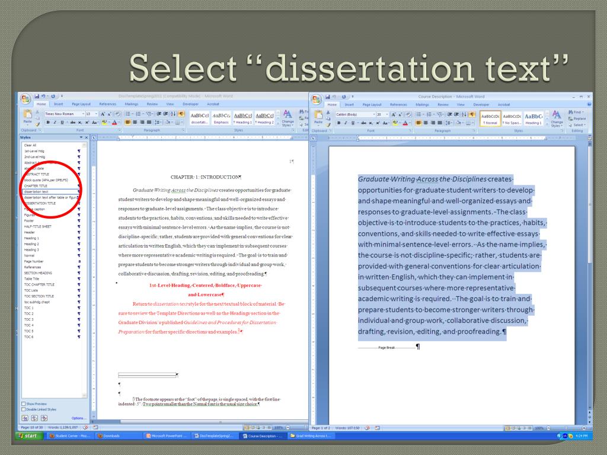Expand the Font dialog launcher in the left window
This screenshot has width=607, height=455.
(119, 130)
